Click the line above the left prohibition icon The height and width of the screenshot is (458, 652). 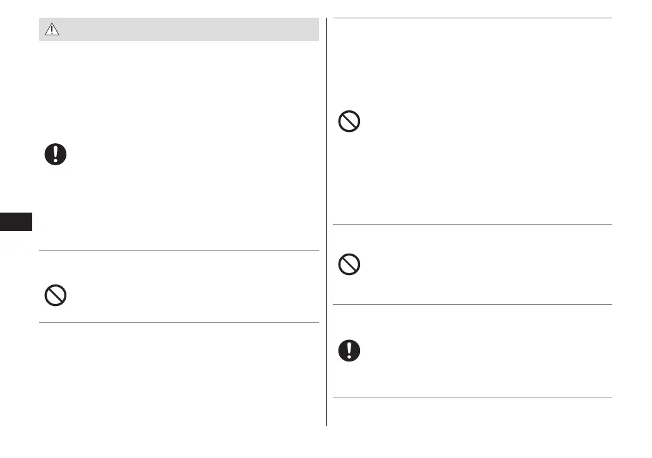pos(179,251)
